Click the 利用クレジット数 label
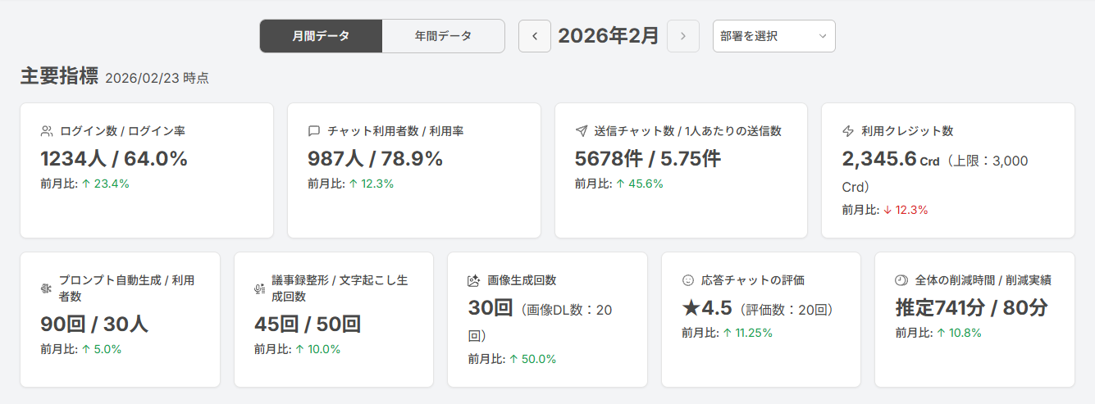The width and height of the screenshot is (1095, 404). (x=907, y=131)
